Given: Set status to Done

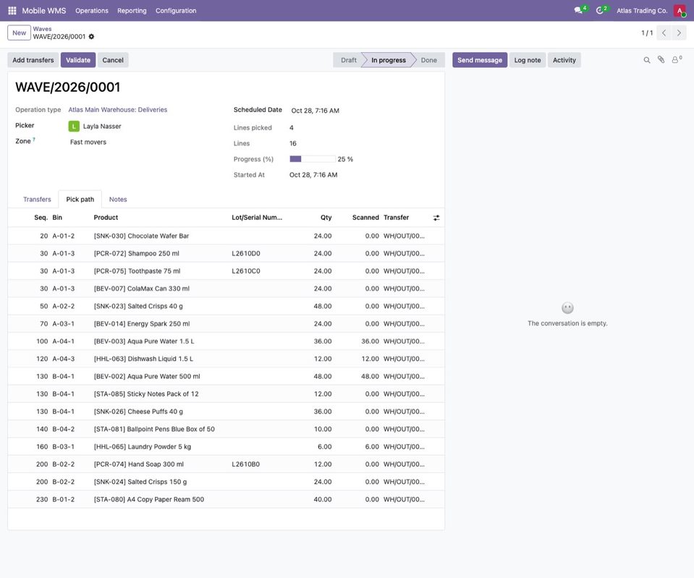Looking at the screenshot, I should (429, 60).
